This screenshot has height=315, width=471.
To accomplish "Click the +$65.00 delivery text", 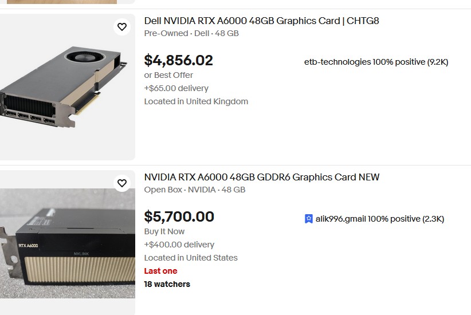I will 176,88.
